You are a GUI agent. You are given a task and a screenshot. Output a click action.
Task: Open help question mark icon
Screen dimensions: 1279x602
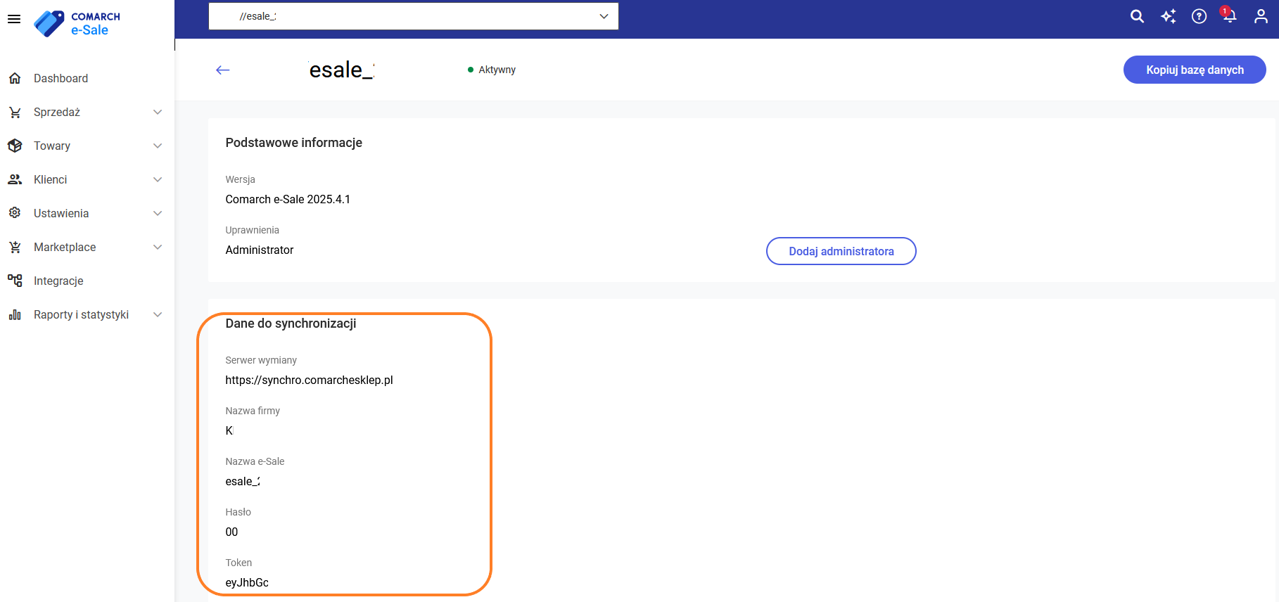pyautogui.click(x=1200, y=16)
